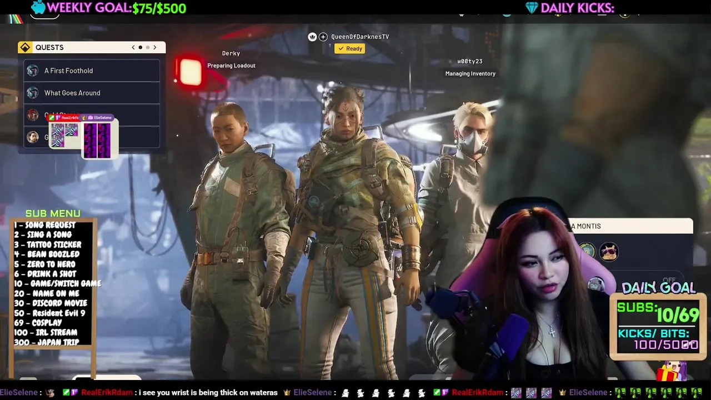Click the RealErikRdam chat message in ticker

[179, 393]
